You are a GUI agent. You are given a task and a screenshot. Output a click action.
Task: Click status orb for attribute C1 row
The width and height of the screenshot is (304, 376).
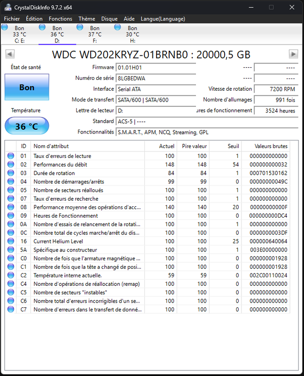coord(11,266)
